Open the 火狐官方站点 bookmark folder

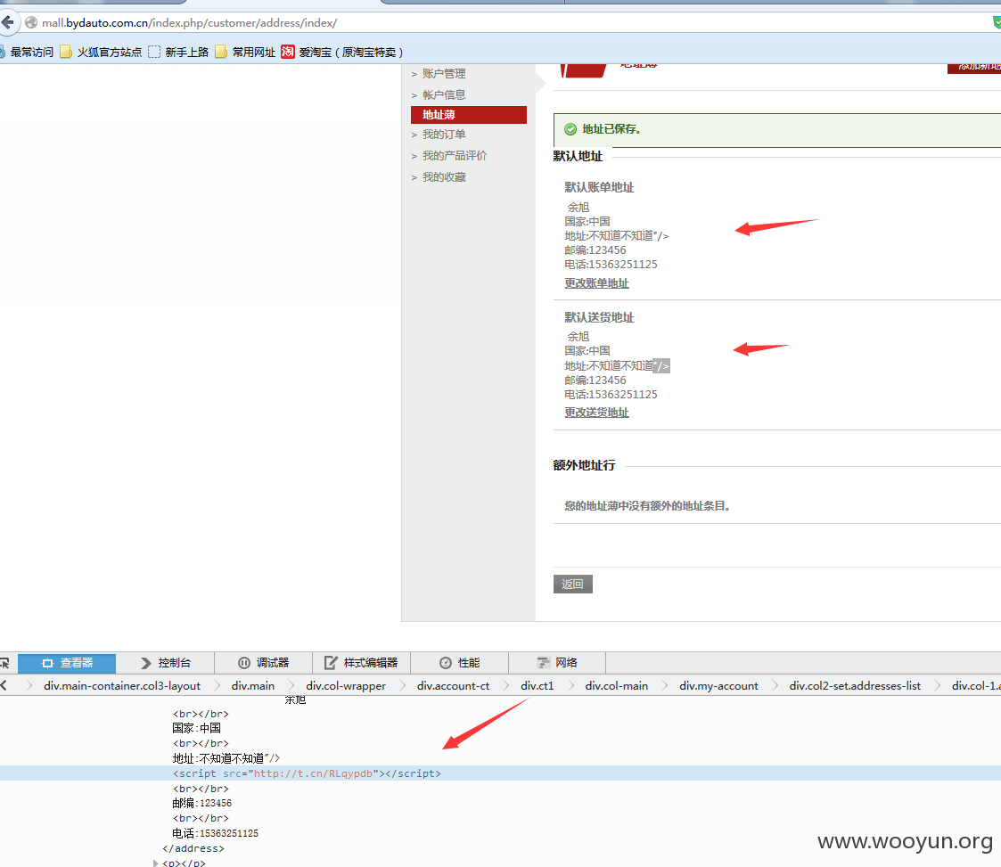101,53
